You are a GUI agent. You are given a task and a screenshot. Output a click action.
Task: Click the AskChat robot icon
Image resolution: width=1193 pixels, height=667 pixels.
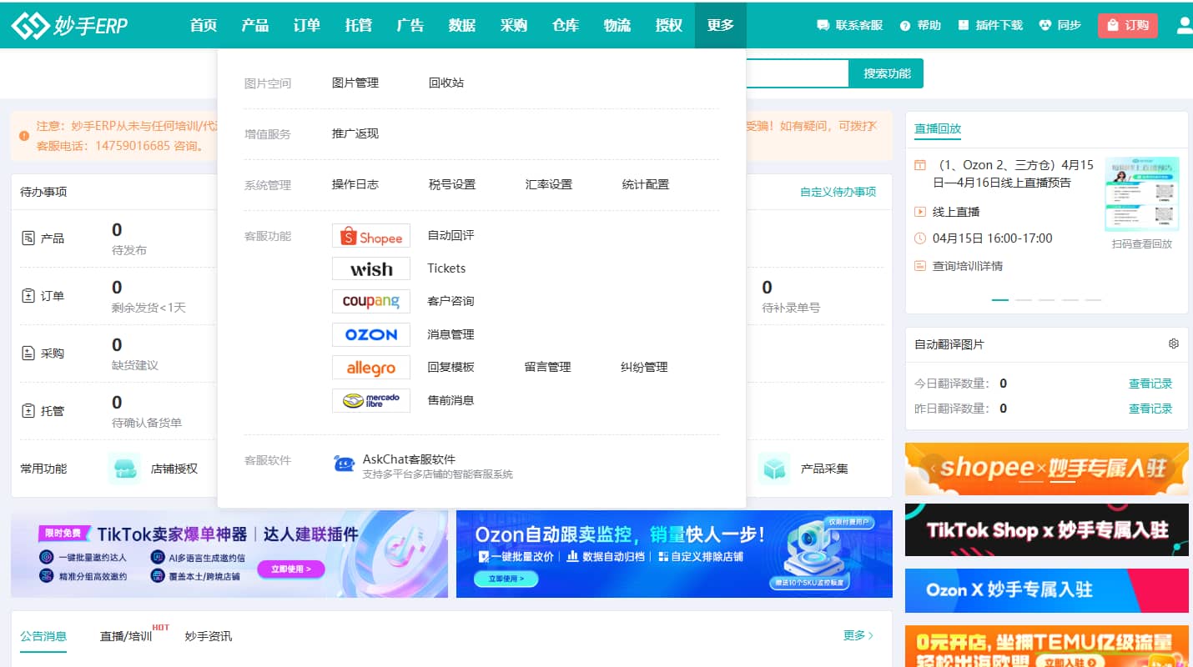pos(344,464)
